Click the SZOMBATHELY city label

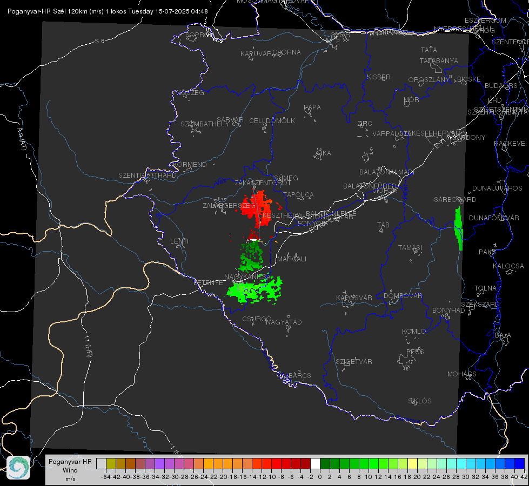(x=205, y=124)
